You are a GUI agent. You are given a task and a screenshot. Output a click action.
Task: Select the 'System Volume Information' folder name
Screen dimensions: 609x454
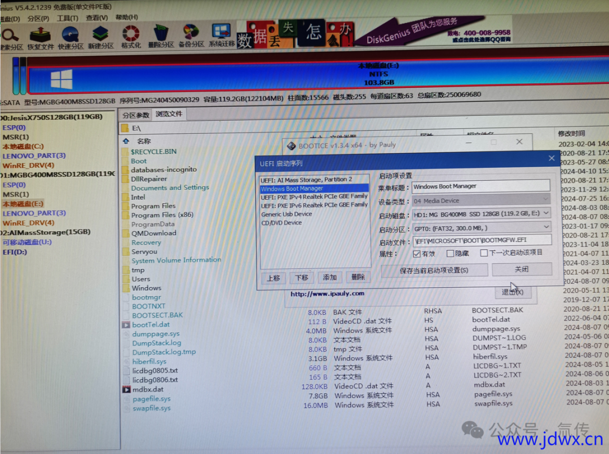pyautogui.click(x=176, y=260)
